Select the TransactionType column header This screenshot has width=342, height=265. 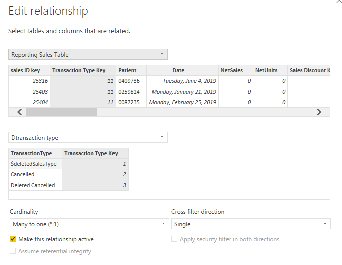[x=35, y=153]
